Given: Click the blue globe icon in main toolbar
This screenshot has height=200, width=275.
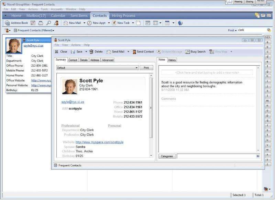Looking at the screenshot, I should tap(180, 23).
